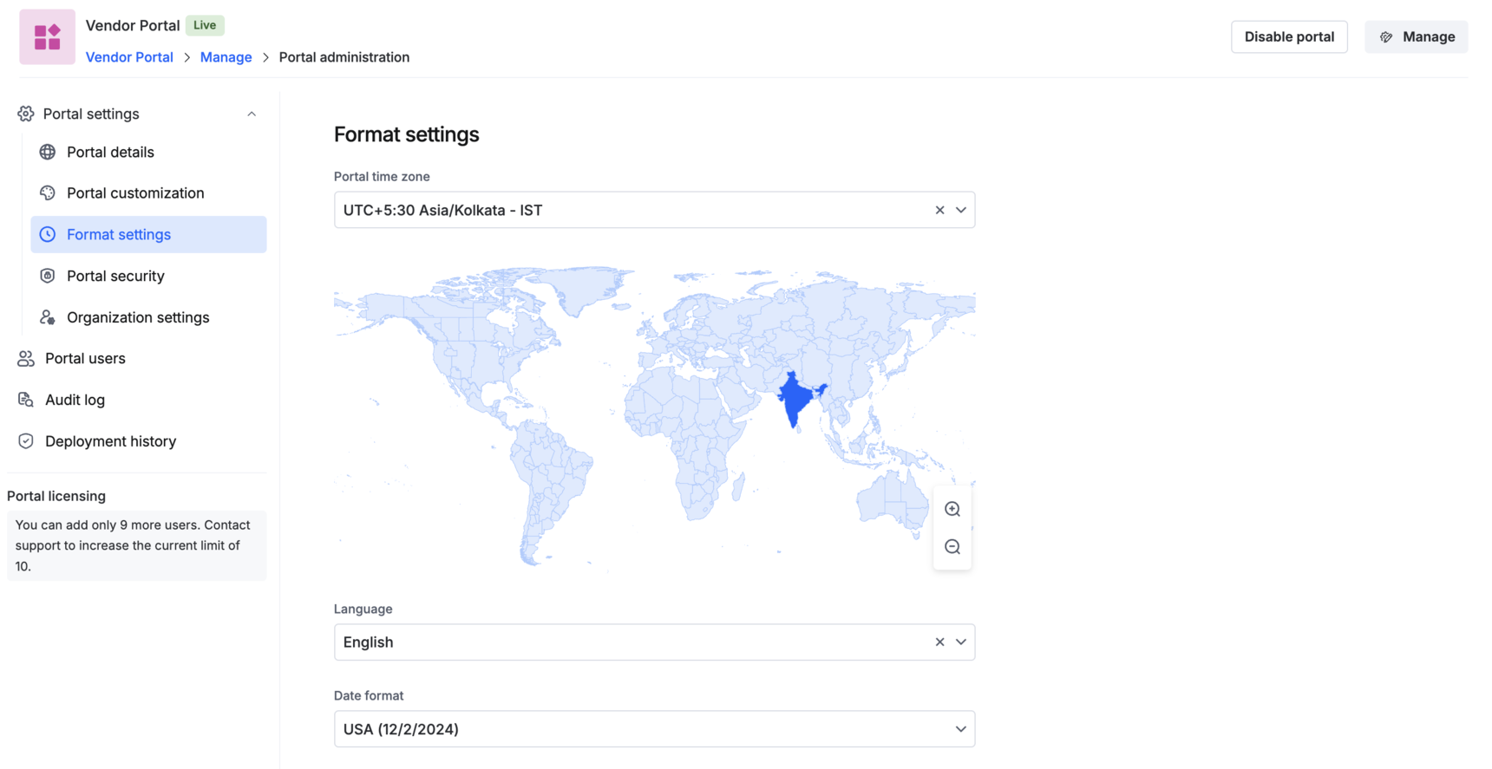Click the Audit log icon
The height and width of the screenshot is (769, 1492).
click(x=26, y=400)
